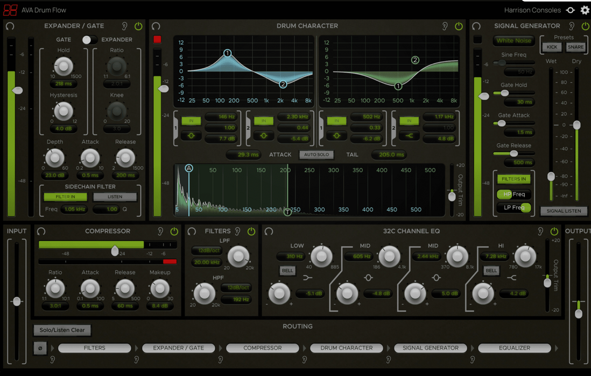
Task: Select attack EQ node 1 on graph
Action: point(227,53)
